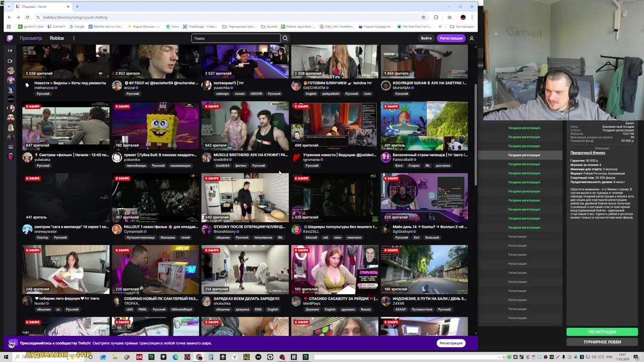Viewport: 644px width, 362px height.
Task: Open the browser extensions puzzle icon
Action: (436, 17)
